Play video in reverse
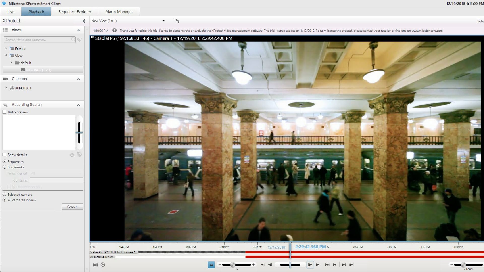This screenshot has width=484, height=272. point(270,265)
